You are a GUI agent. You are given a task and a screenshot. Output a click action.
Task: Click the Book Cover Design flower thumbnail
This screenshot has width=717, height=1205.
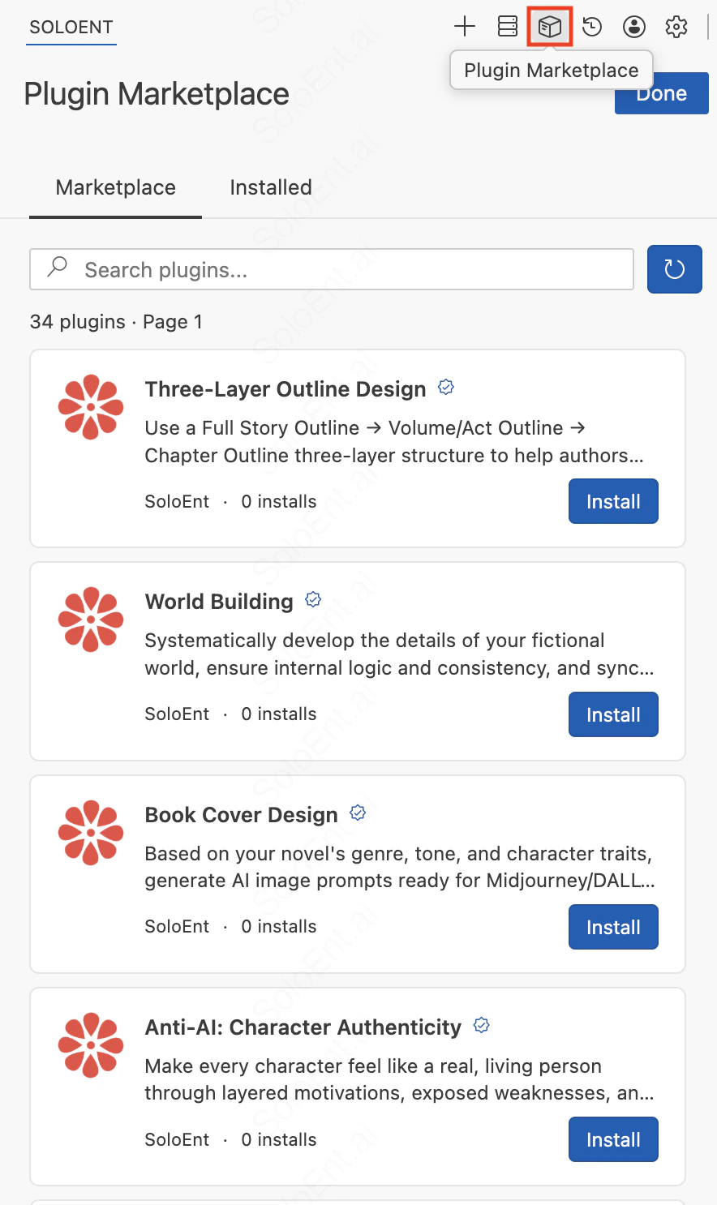[91, 833]
